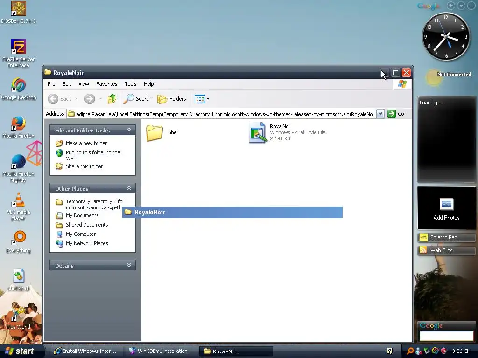Expand the Details panel
Viewport: 478px width, 358px height.
click(129, 265)
